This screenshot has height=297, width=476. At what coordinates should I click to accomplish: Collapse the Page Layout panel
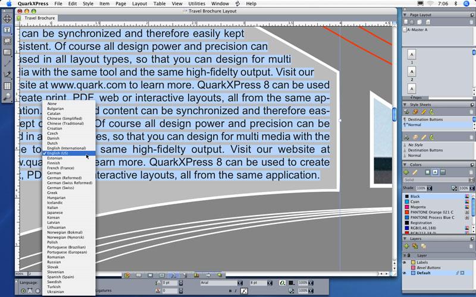click(x=405, y=14)
